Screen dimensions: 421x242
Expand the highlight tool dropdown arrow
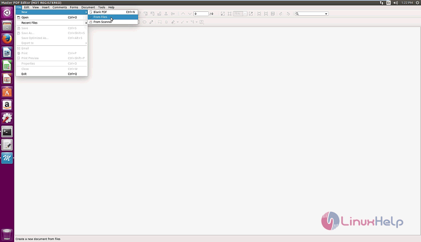tap(178, 22)
